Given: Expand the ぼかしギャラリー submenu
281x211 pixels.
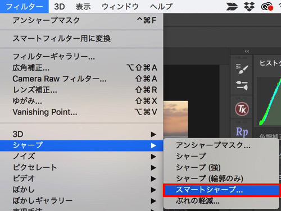Looking at the screenshot, I should [x=81, y=201].
